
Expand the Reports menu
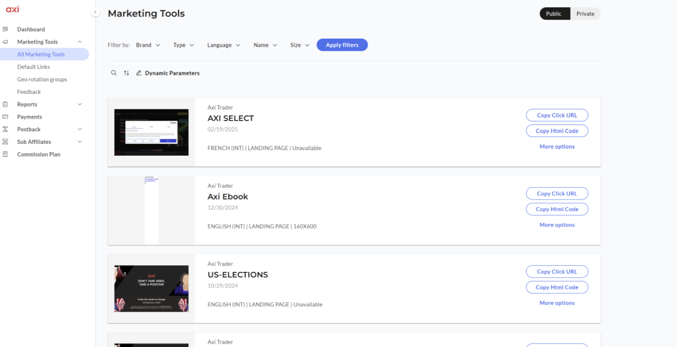click(x=80, y=104)
